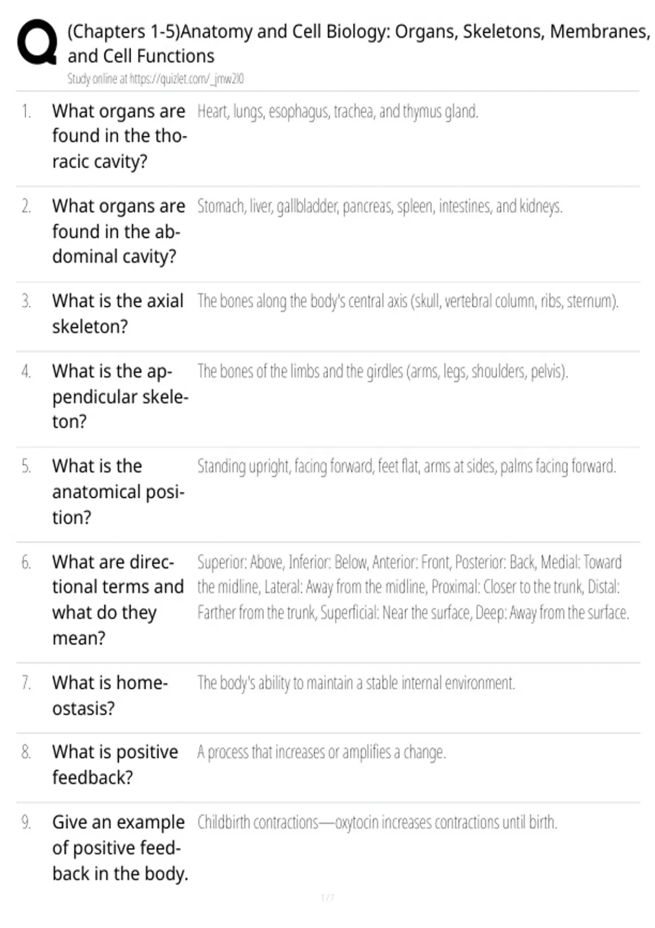
Task: Select the abdominal cavity organs question
Action: (x=119, y=231)
